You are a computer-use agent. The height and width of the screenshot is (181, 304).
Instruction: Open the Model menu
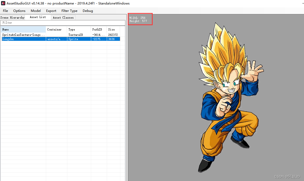click(36, 11)
